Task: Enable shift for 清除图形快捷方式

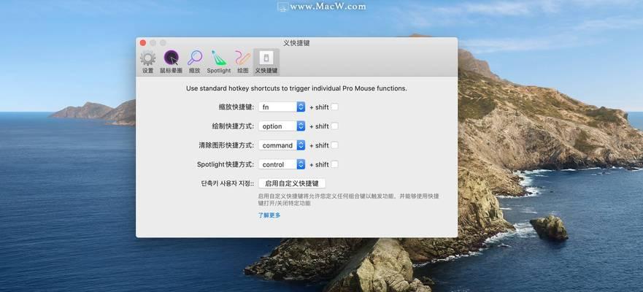Action: point(334,145)
